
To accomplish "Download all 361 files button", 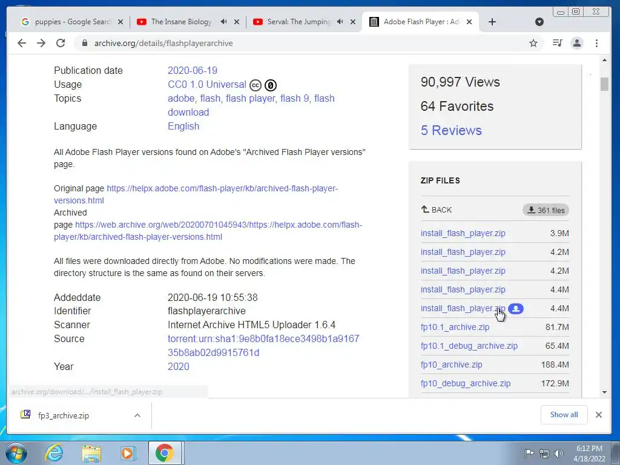I will click(x=546, y=210).
